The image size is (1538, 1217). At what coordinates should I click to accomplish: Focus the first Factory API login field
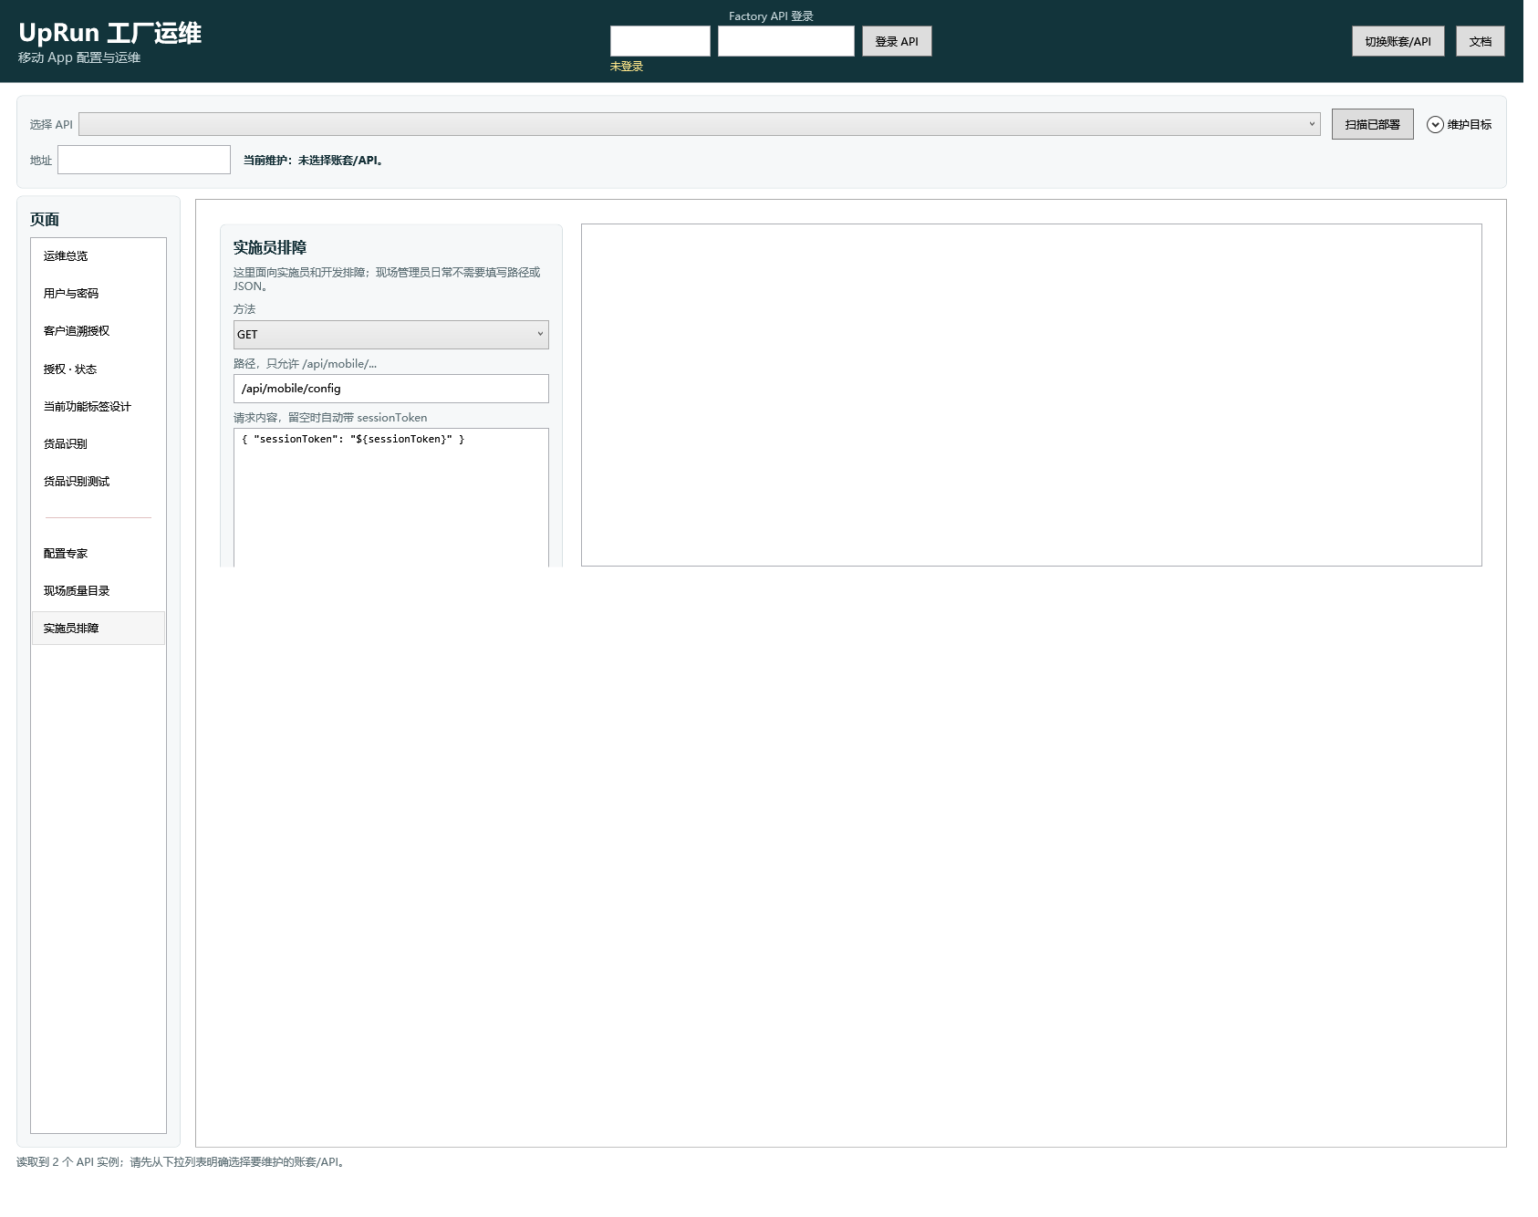click(660, 41)
